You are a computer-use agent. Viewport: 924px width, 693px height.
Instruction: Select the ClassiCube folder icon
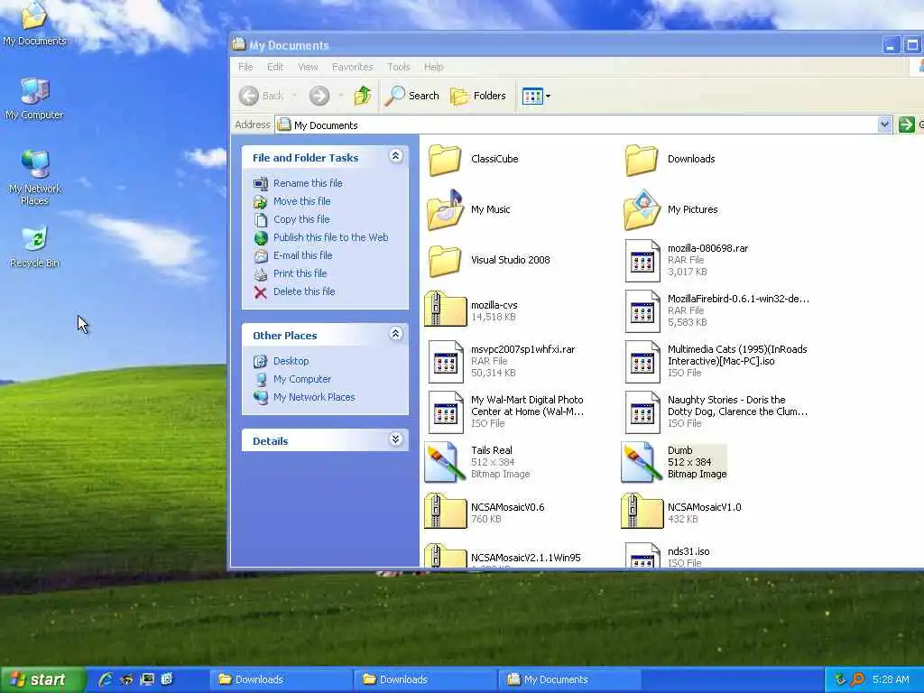click(444, 159)
